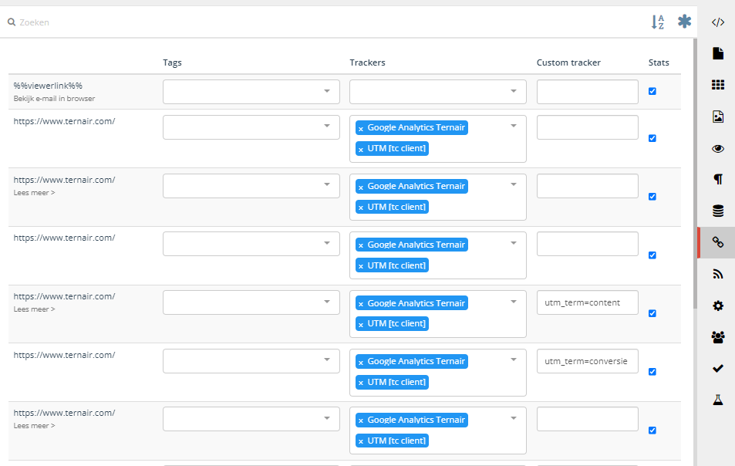Toggle Stats checkbox for utm_term=conversie row

(652, 372)
